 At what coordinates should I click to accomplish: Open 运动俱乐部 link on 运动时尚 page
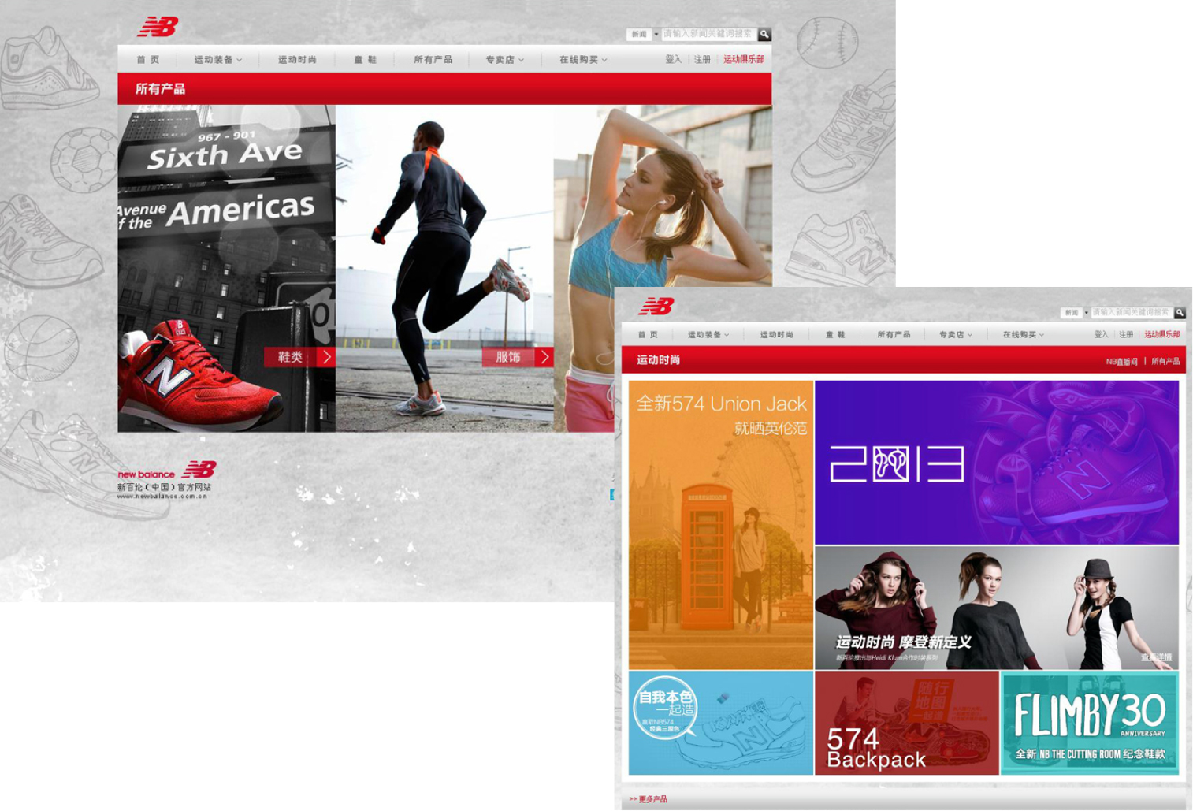1161,335
